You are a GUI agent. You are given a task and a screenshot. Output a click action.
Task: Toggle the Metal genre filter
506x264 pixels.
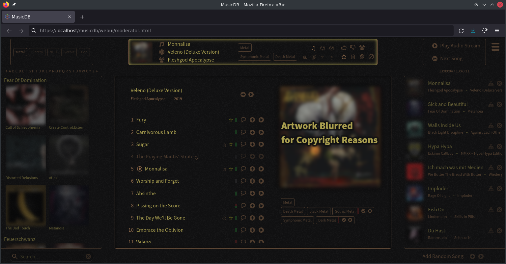pos(20,52)
